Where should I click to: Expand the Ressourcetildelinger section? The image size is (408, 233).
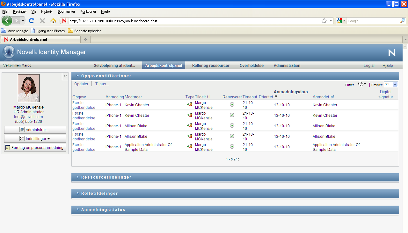pyautogui.click(x=78, y=177)
